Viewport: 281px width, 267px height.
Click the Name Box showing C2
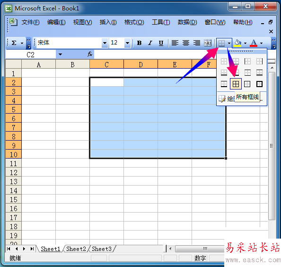click(x=30, y=54)
